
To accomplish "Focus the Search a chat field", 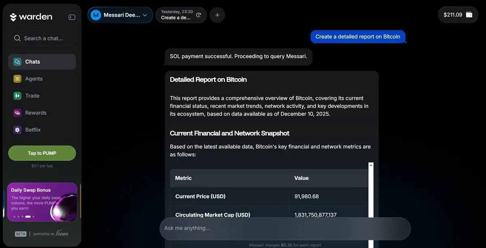I will (x=43, y=38).
